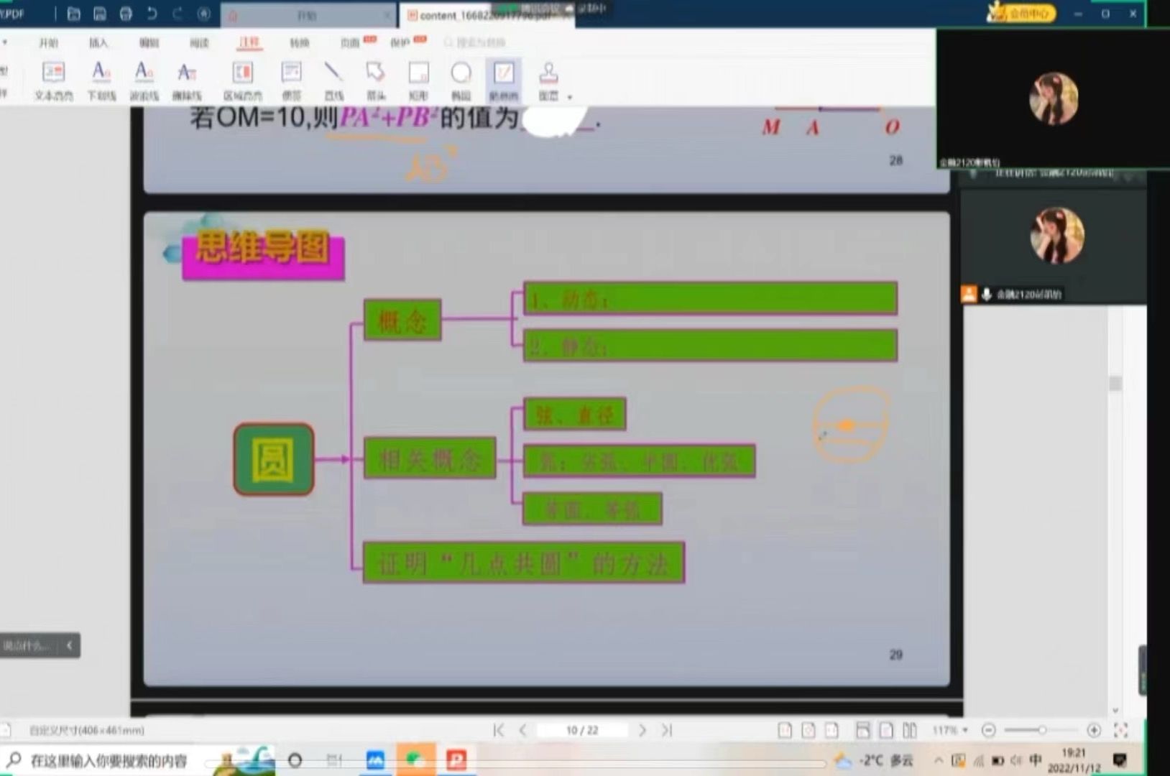Toggle the pencil freehand drawing tool
The width and height of the screenshot is (1170, 776).
[504, 80]
